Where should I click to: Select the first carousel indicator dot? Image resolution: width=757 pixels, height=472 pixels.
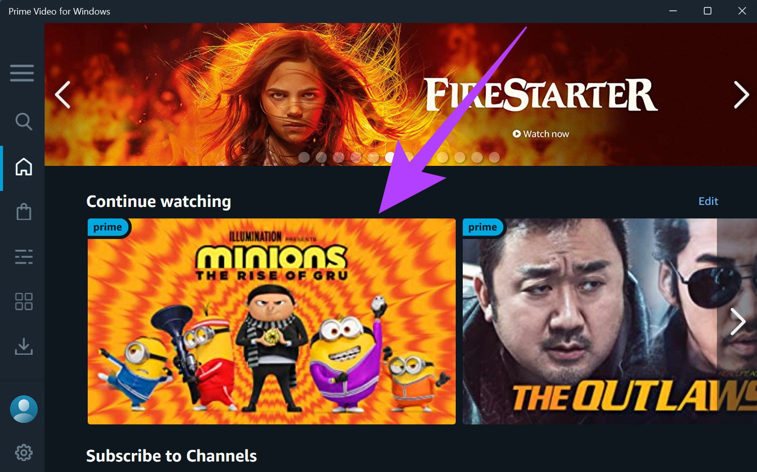[304, 157]
